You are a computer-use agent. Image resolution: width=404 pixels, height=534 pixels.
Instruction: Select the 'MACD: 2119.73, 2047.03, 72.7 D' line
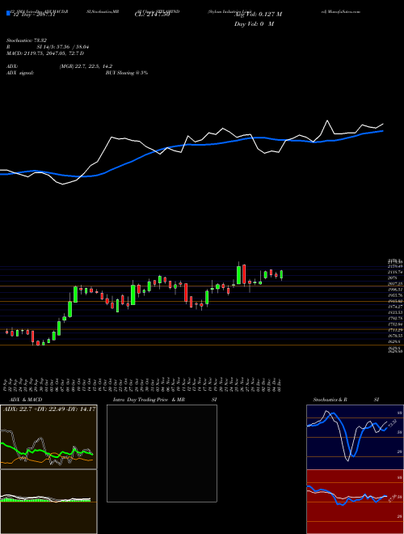tap(45, 53)
